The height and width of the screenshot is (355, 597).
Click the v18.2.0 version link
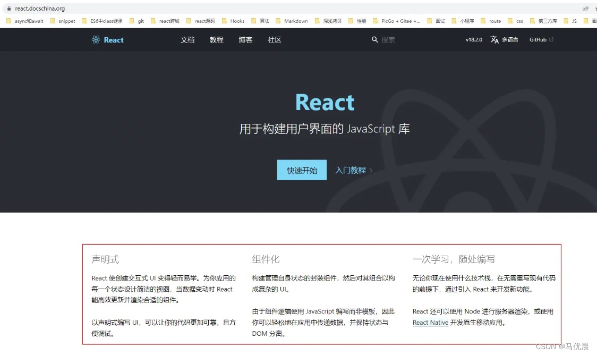pyautogui.click(x=474, y=40)
